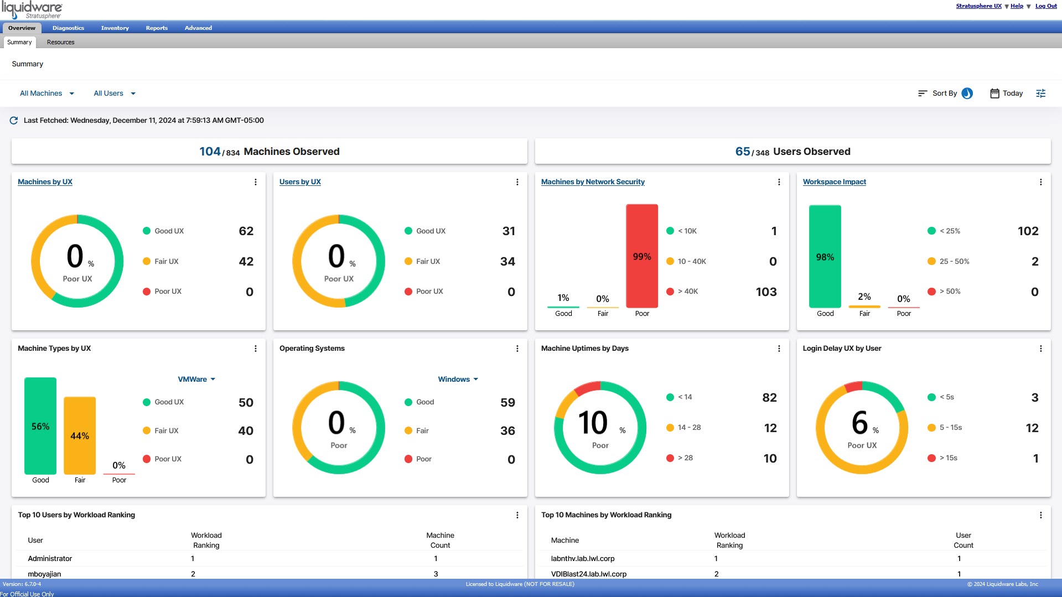Click the Help link
Image resolution: width=1062 pixels, height=597 pixels.
(1017, 6)
